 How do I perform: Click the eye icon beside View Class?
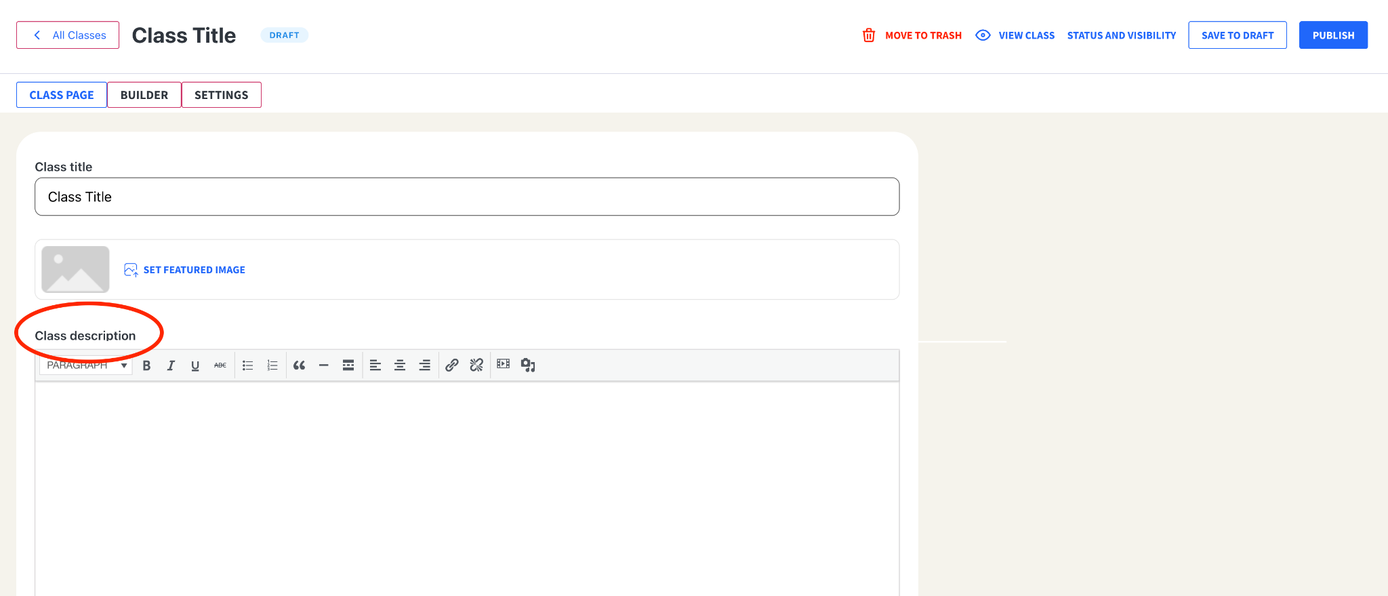pyautogui.click(x=983, y=35)
